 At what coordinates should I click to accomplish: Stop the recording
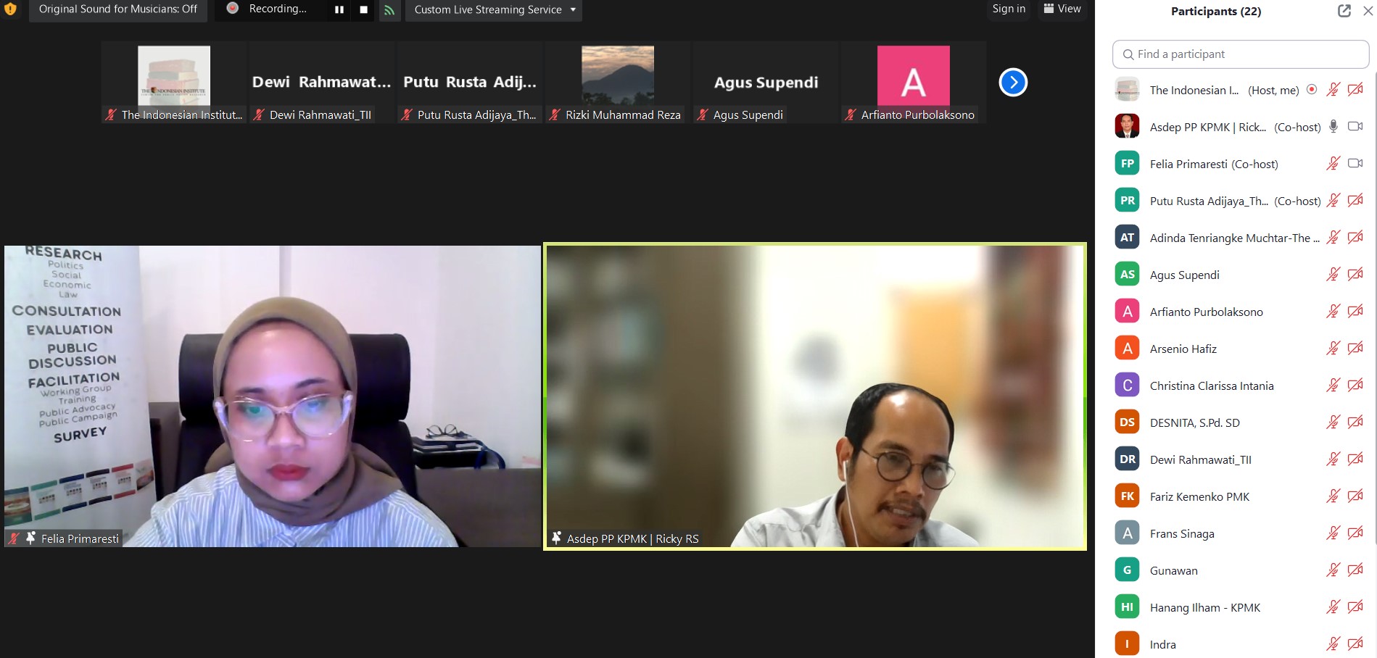point(363,9)
